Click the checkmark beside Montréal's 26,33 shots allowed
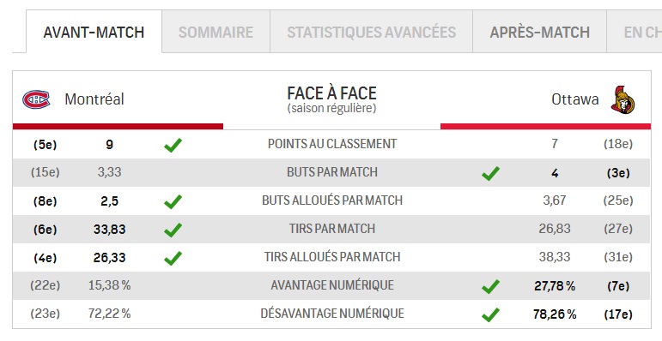Viewport: 662px width, 341px height. pyautogui.click(x=173, y=258)
